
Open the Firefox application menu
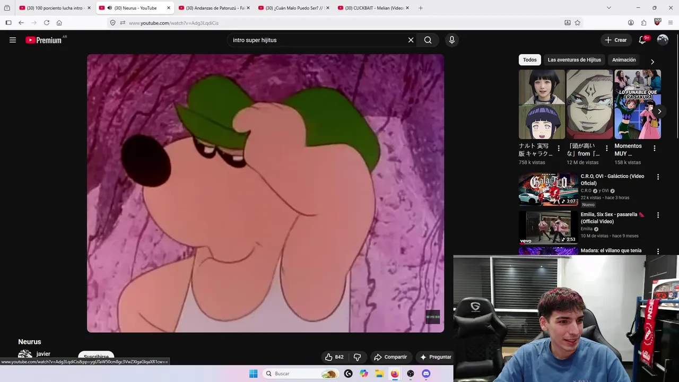pyautogui.click(x=671, y=23)
